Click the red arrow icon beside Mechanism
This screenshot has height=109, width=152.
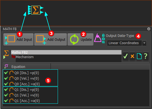point(13,56)
